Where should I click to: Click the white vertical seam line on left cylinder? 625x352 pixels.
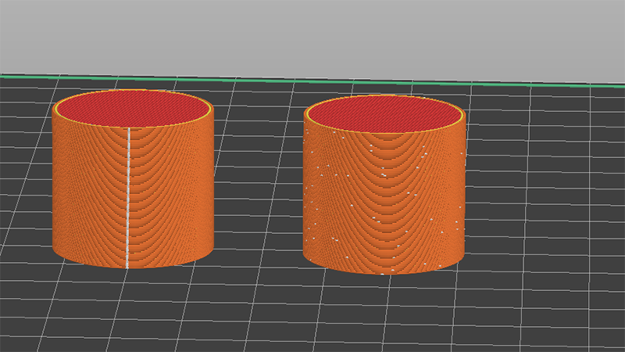coord(128,196)
